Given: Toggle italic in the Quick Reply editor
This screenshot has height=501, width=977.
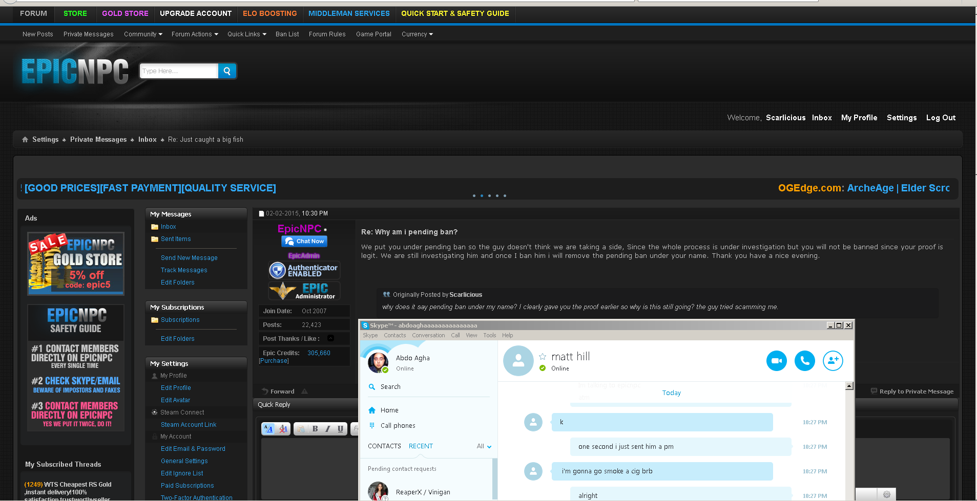Looking at the screenshot, I should pyautogui.click(x=328, y=429).
